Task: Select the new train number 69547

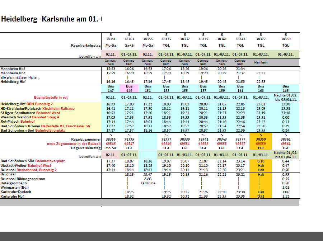Action: pyautogui.click(x=129, y=144)
